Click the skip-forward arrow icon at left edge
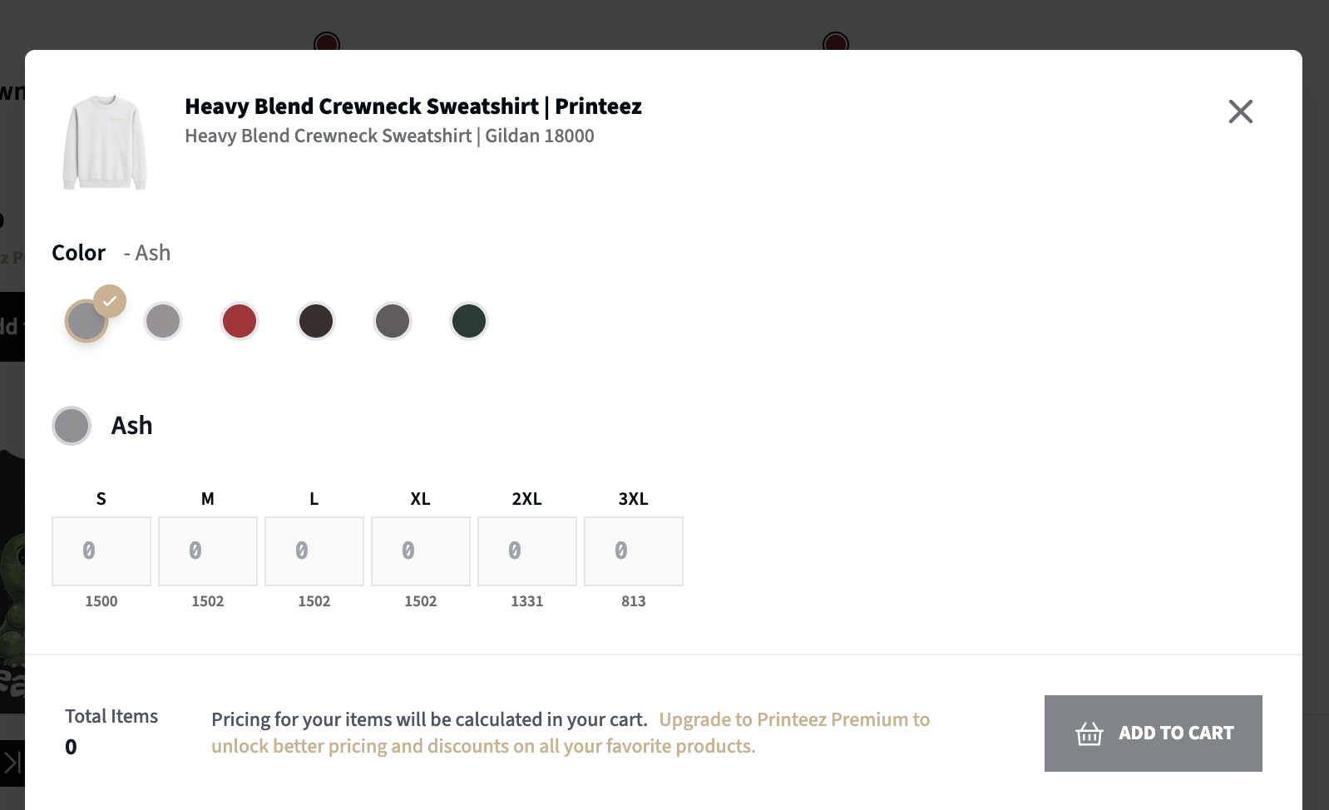 12,763
